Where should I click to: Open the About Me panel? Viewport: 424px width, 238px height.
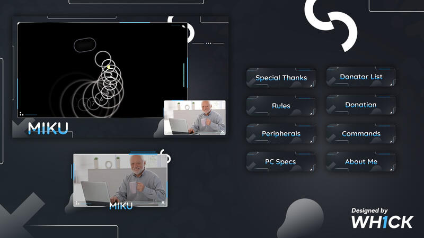point(361,162)
